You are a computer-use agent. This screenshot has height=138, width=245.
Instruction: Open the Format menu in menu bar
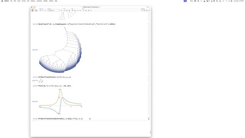(24, 1)
